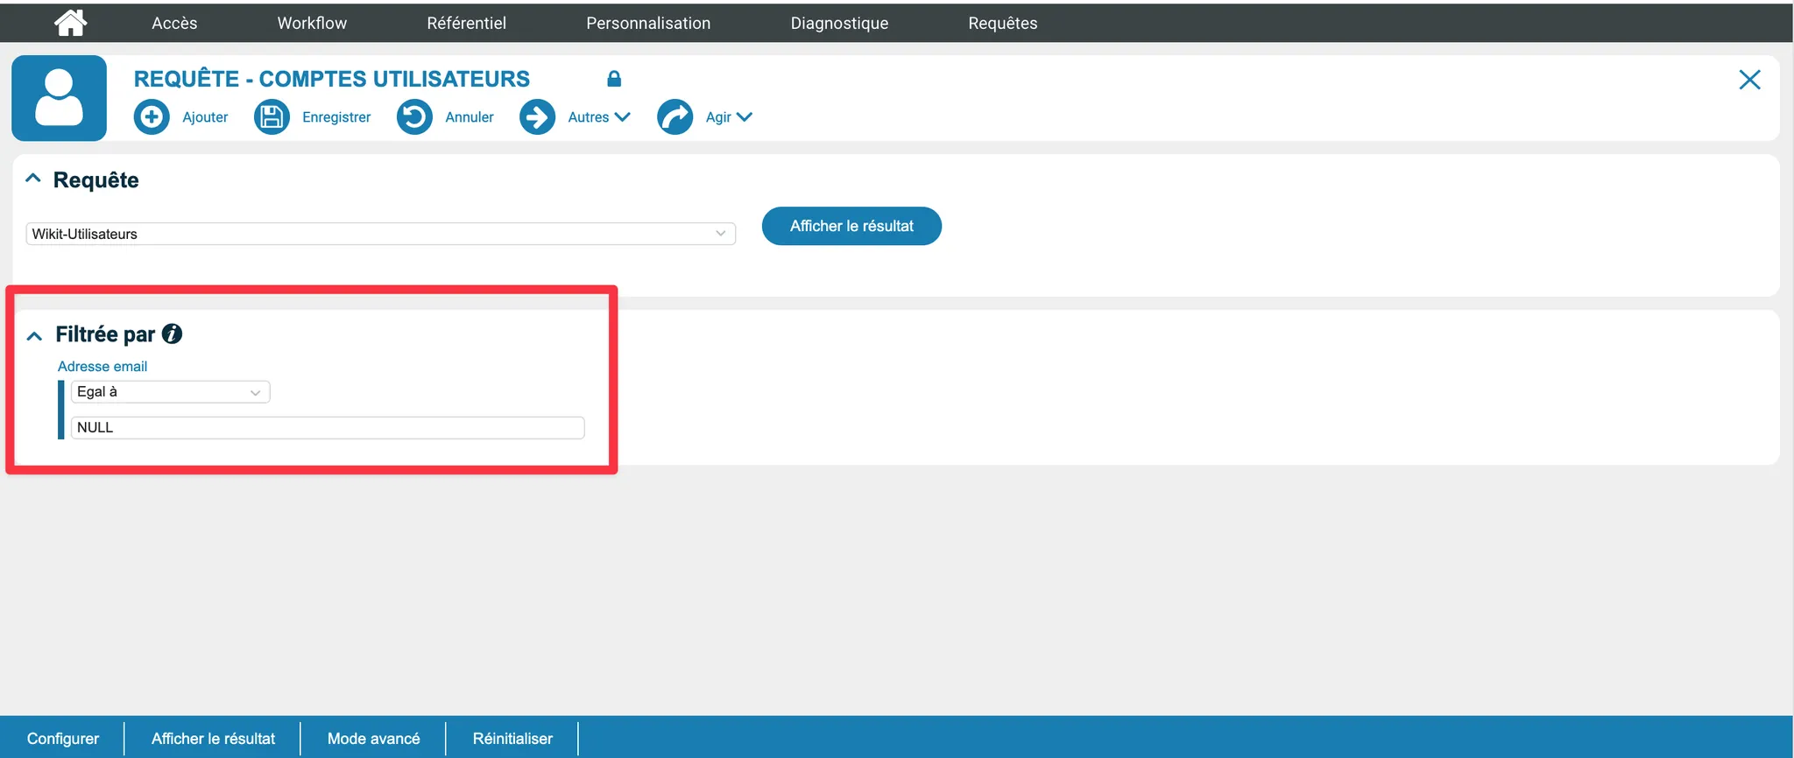Click the padlock icon beside the title
The width and height of the screenshot is (1794, 758).
[614, 79]
